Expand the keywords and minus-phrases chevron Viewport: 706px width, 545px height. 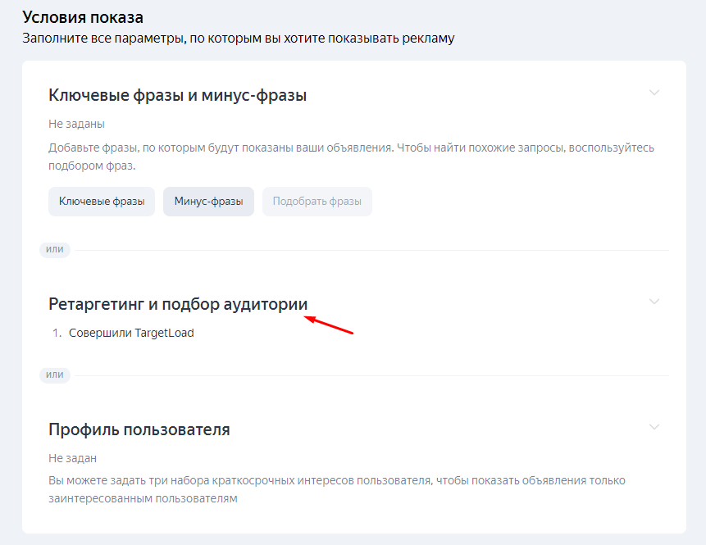click(654, 93)
